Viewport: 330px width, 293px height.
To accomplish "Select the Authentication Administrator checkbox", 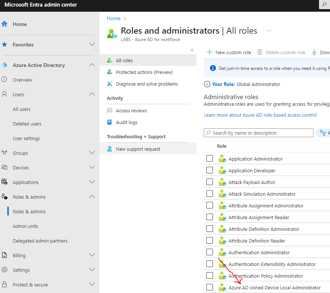I will tap(210, 252).
